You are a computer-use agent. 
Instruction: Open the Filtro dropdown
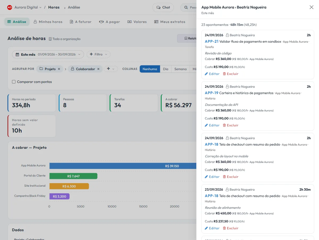pos(98,54)
